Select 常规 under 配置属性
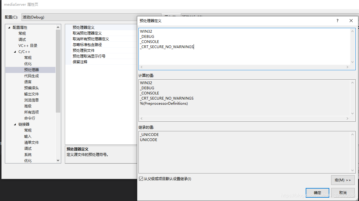This screenshot has height=201, width=359. pyautogui.click(x=22, y=33)
